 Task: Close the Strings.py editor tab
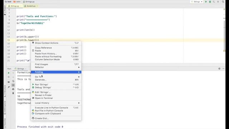click(x=21, y=6)
